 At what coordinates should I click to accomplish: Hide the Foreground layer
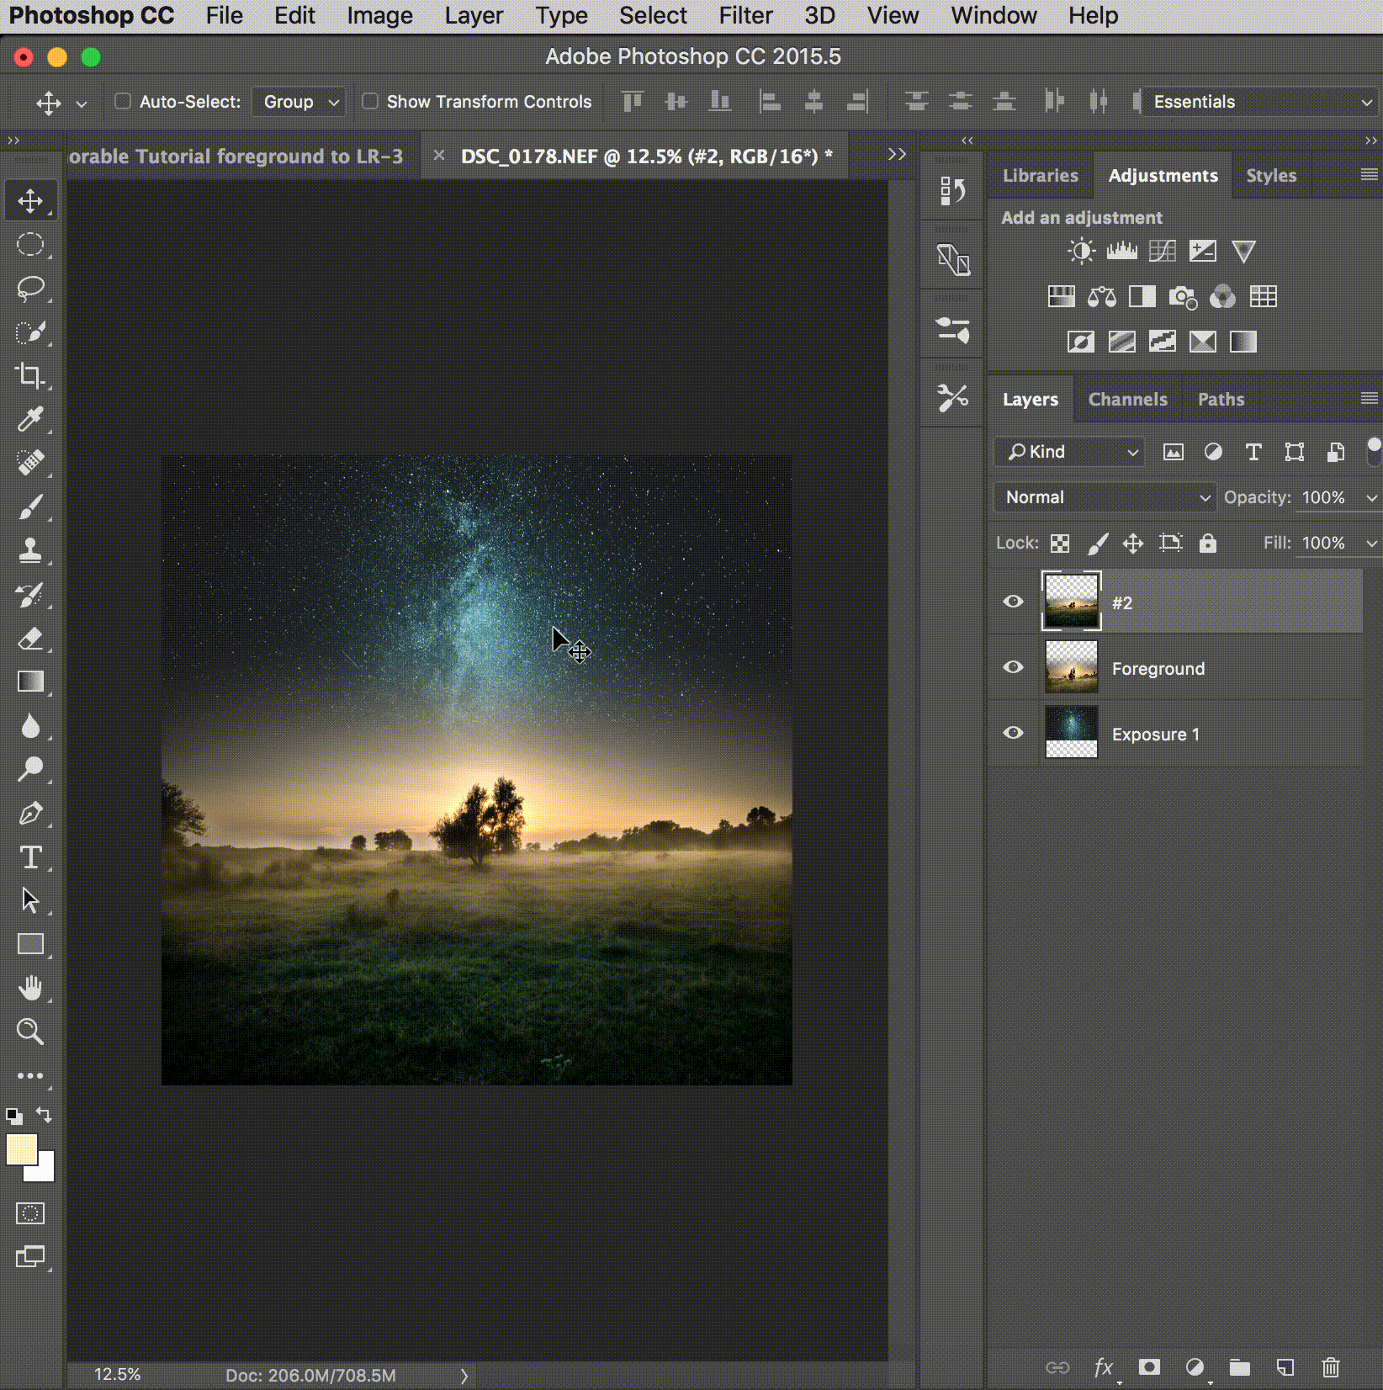(1013, 666)
